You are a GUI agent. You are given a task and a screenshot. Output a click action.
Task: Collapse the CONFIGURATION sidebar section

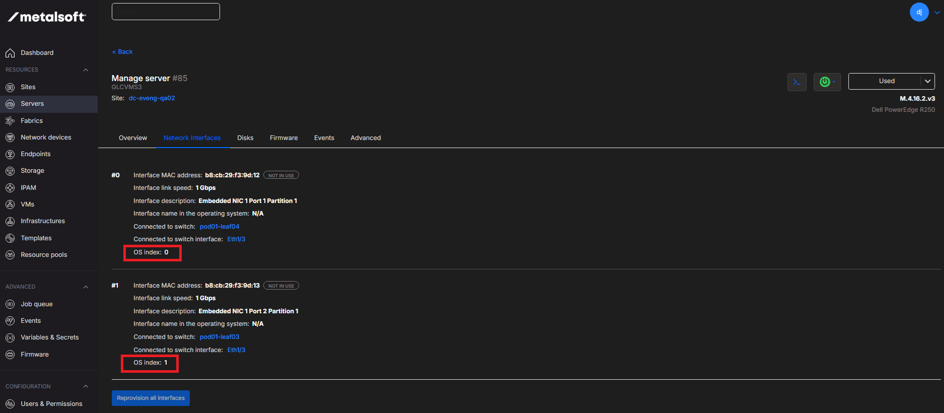86,387
